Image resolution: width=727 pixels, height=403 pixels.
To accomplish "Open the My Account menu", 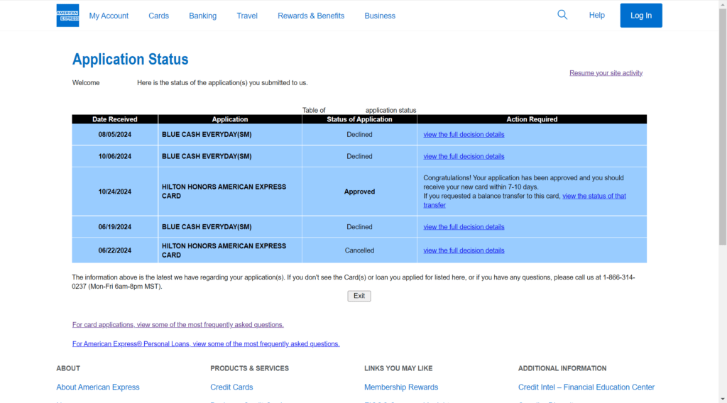I will tap(109, 16).
